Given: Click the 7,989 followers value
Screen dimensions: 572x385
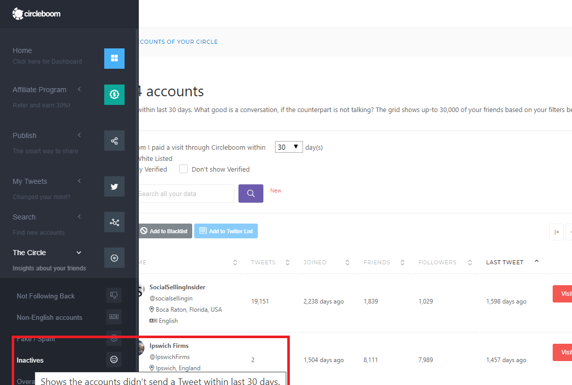Looking at the screenshot, I should pyautogui.click(x=426, y=360).
